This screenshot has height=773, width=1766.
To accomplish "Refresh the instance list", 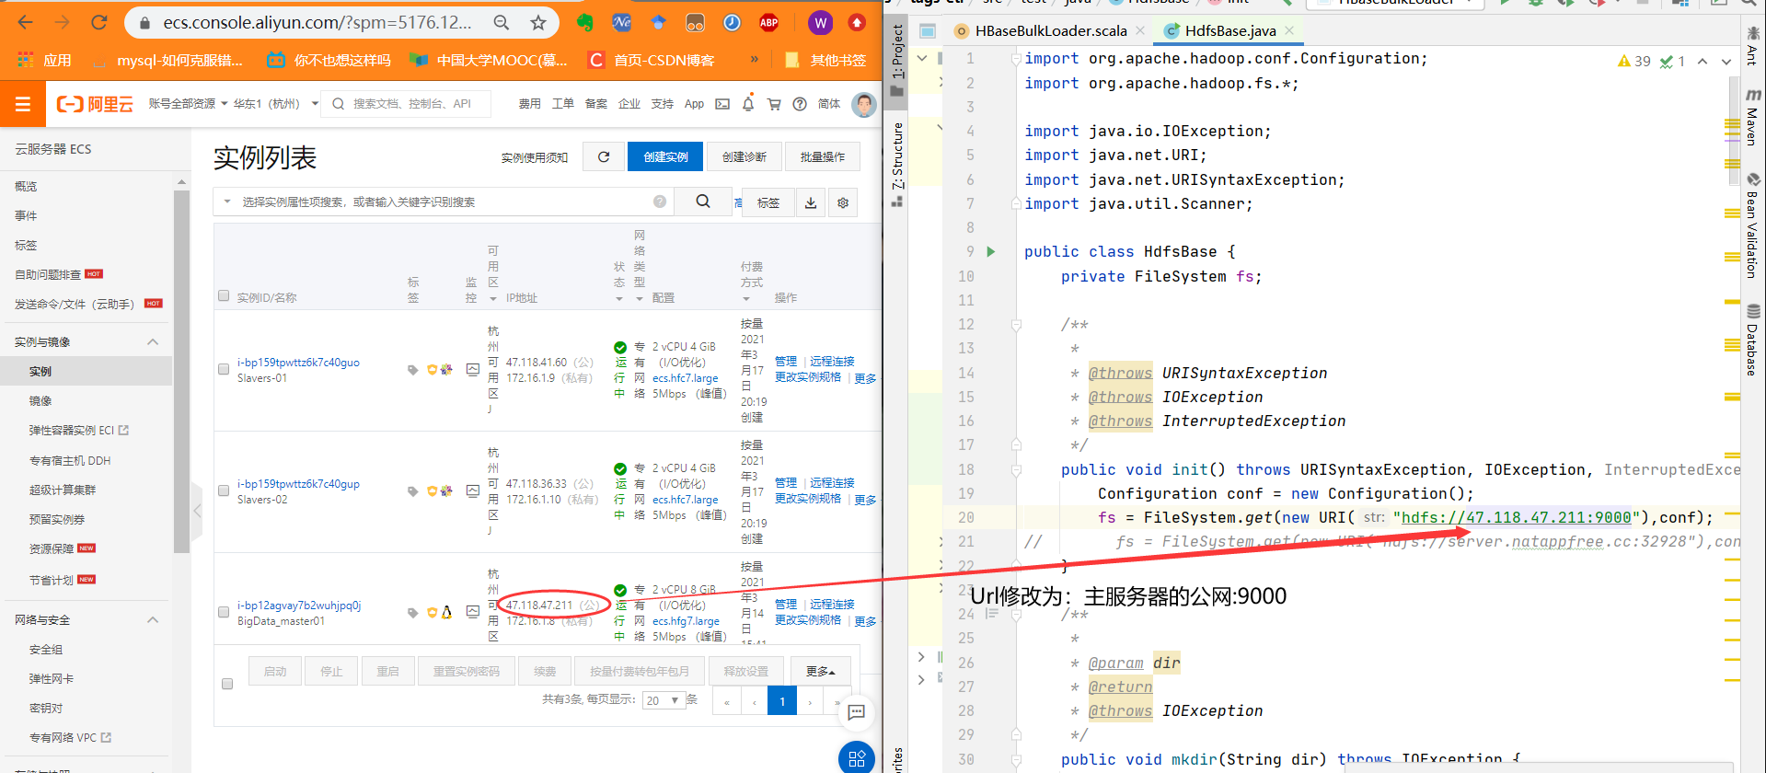I will [x=604, y=156].
